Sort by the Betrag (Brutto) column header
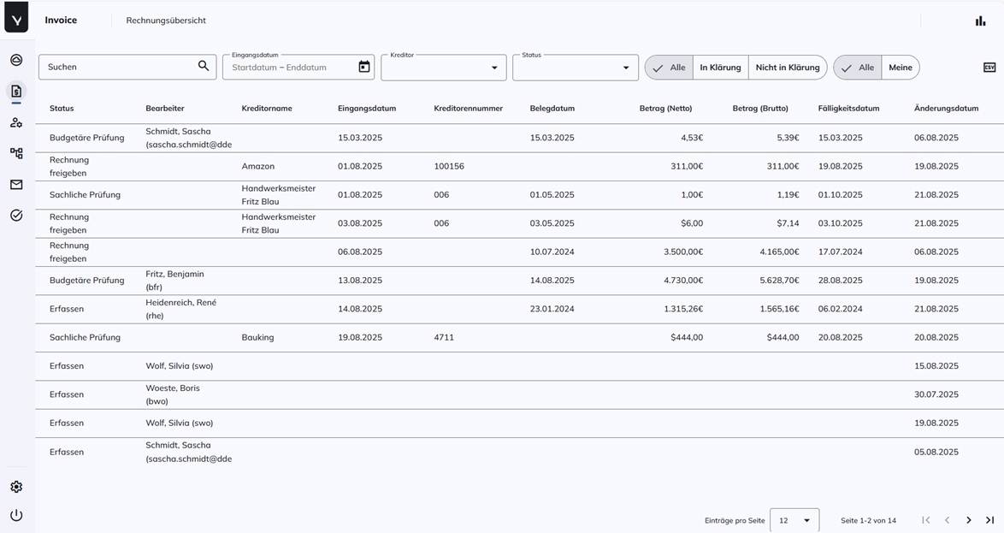 [760, 109]
